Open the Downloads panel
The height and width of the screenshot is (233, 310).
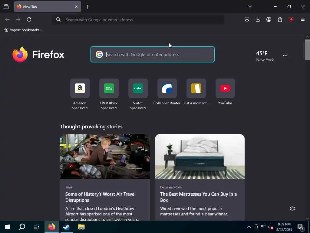tap(258, 19)
